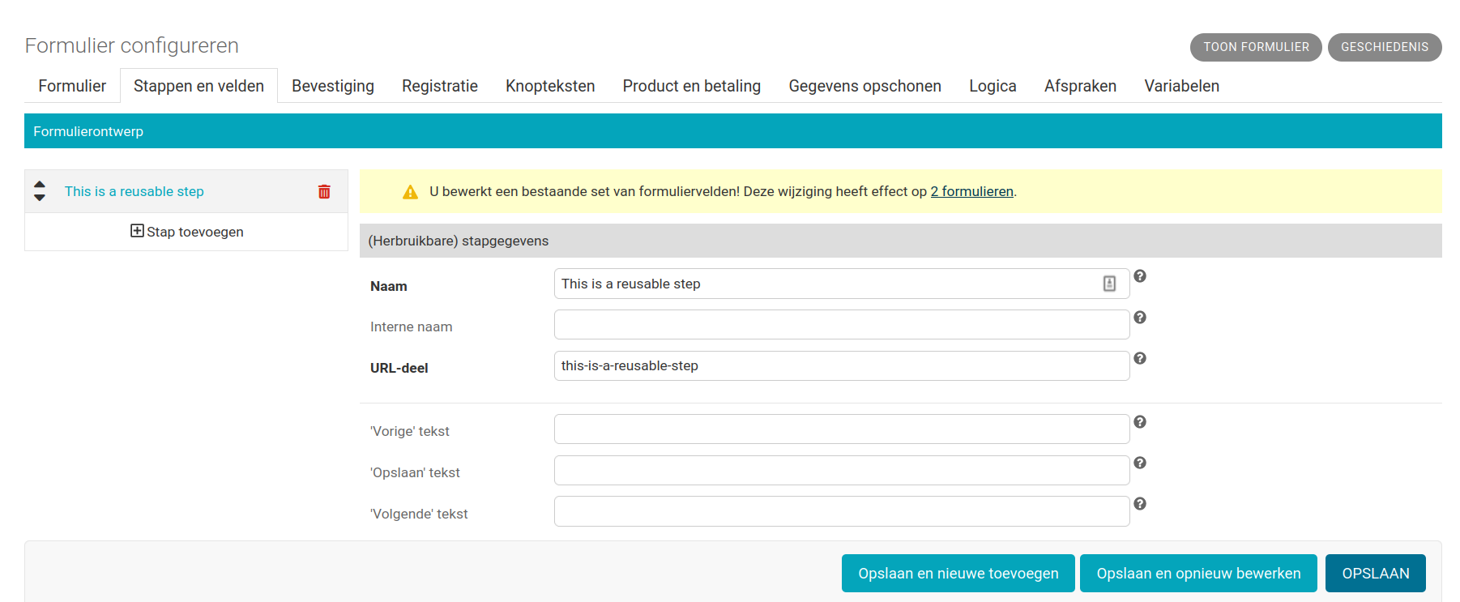
Task: Click the reorder arrows next to the step
Action: pos(40,191)
